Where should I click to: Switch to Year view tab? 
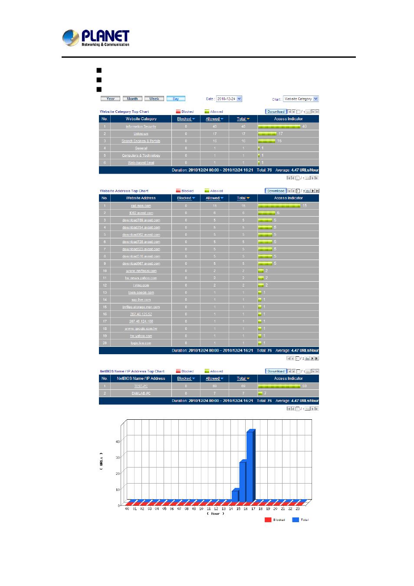(110, 99)
